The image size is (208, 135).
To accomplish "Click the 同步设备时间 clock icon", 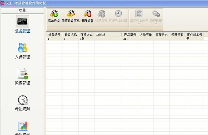I will (118, 14).
